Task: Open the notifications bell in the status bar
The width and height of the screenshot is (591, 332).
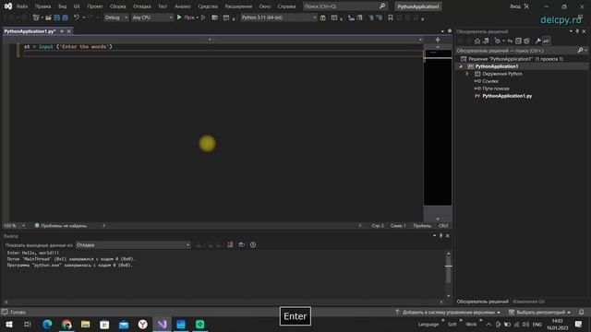Action: 581,312
